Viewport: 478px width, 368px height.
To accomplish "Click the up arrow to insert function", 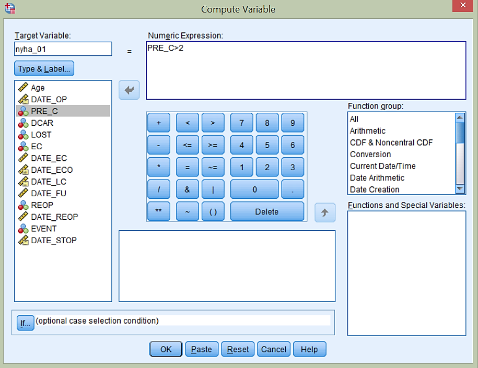I will pyautogui.click(x=325, y=212).
